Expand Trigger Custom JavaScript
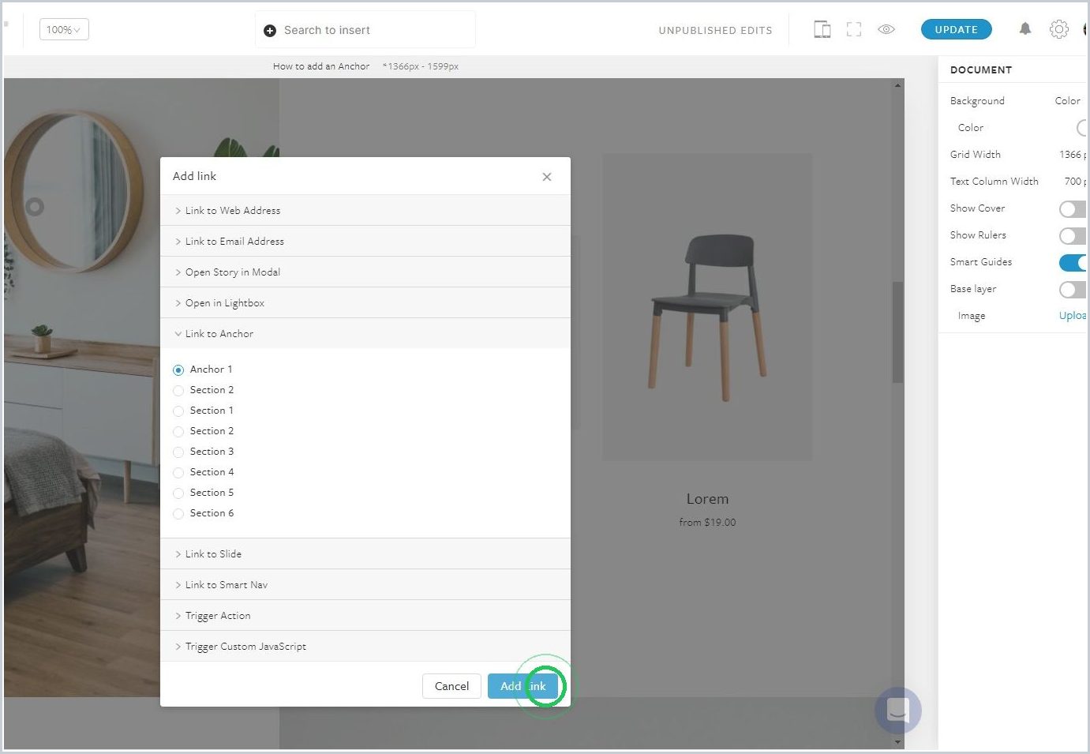 pos(365,647)
